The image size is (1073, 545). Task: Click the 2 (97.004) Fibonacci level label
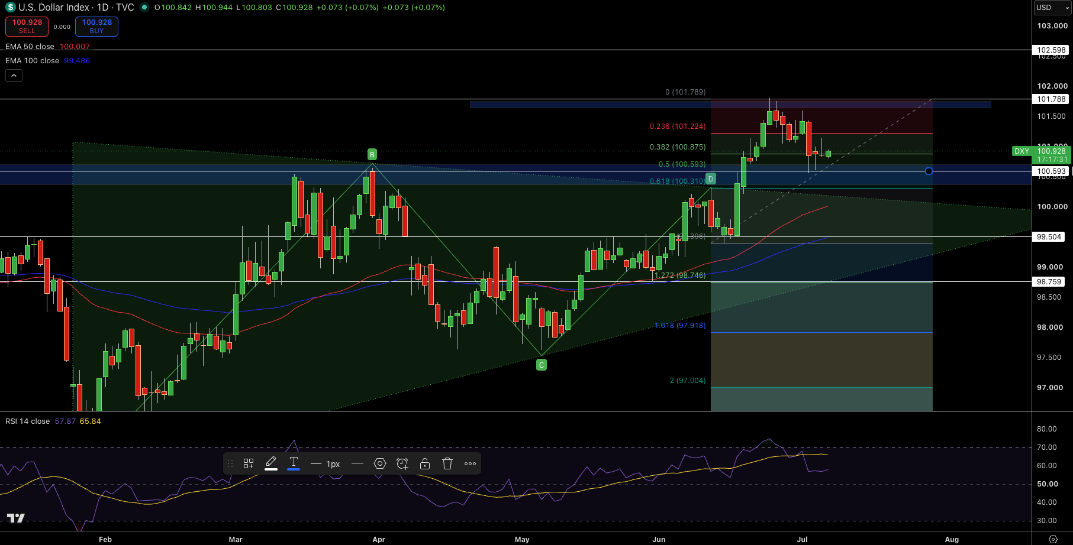tap(688, 381)
